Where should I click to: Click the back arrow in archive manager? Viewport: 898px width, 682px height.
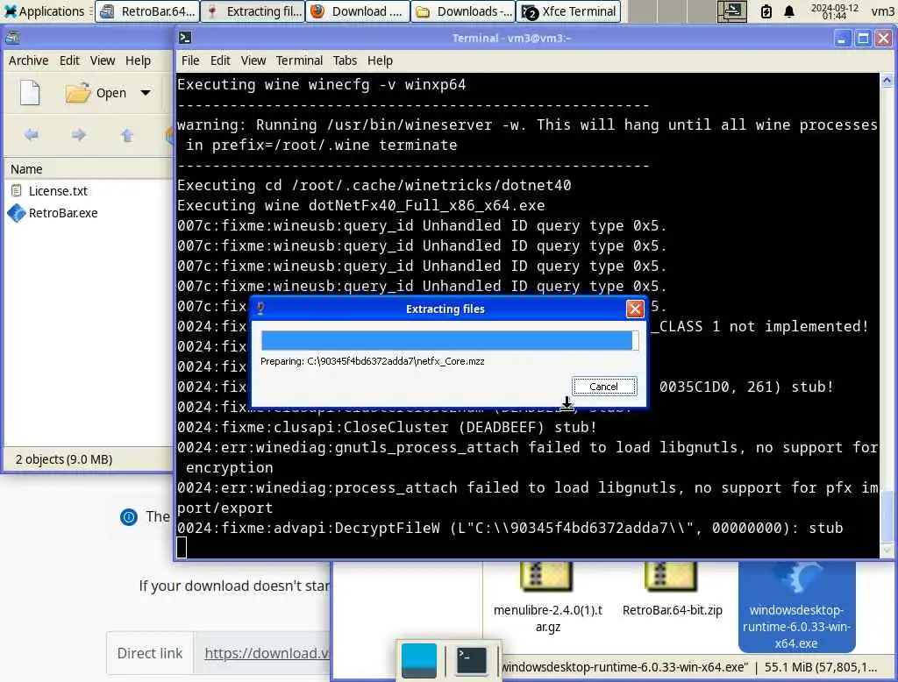32,135
